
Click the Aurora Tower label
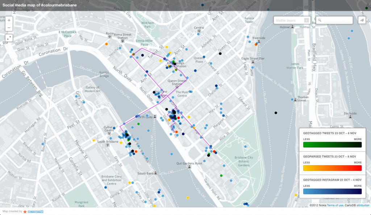249,20
